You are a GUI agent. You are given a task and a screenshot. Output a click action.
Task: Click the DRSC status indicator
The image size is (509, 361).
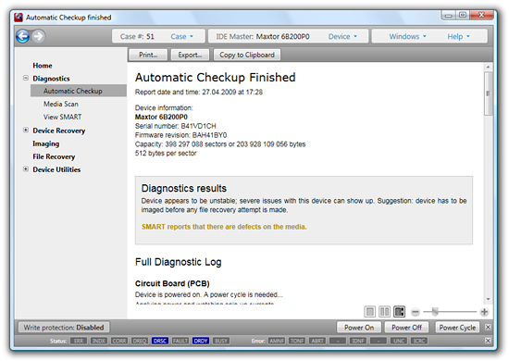(160, 341)
